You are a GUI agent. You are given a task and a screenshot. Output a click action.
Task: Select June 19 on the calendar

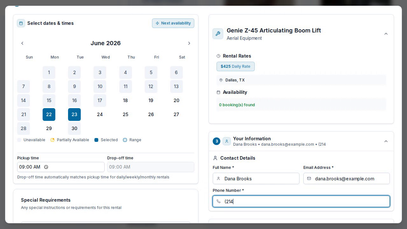(x=151, y=101)
